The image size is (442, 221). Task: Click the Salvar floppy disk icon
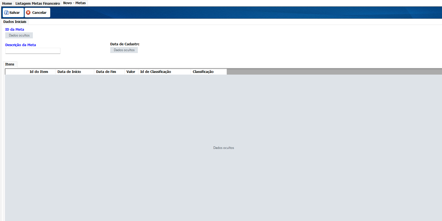[x=6, y=12]
